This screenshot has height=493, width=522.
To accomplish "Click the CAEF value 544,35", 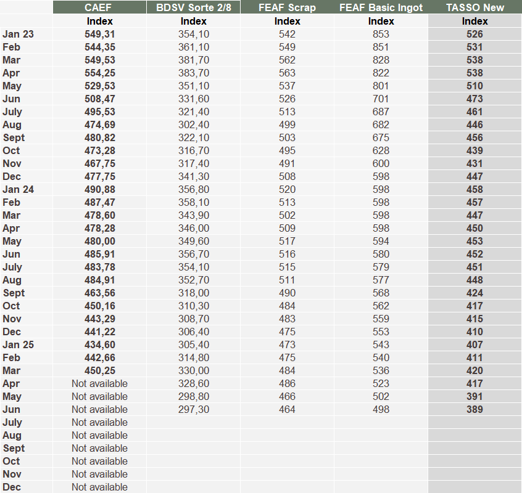I will 99,47.
